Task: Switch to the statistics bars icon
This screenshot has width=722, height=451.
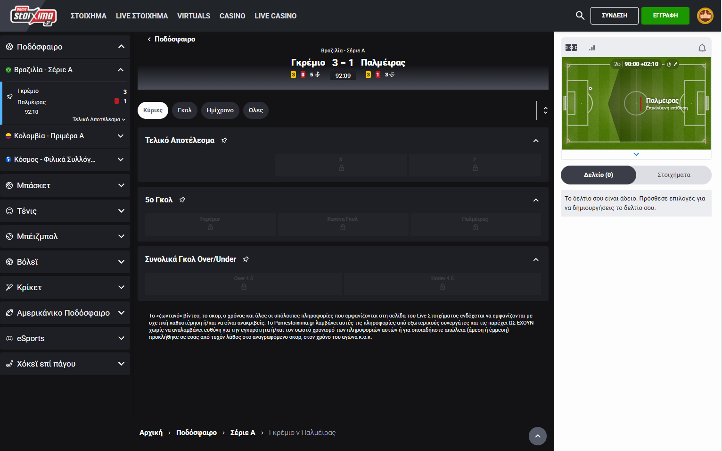Action: [592, 48]
